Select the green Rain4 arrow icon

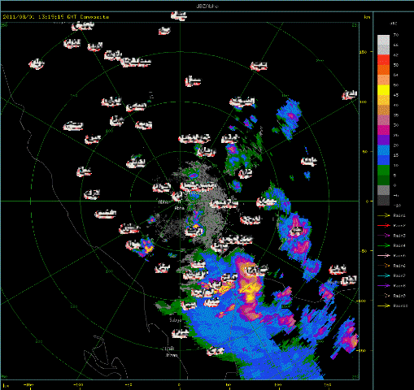[x=384, y=245]
